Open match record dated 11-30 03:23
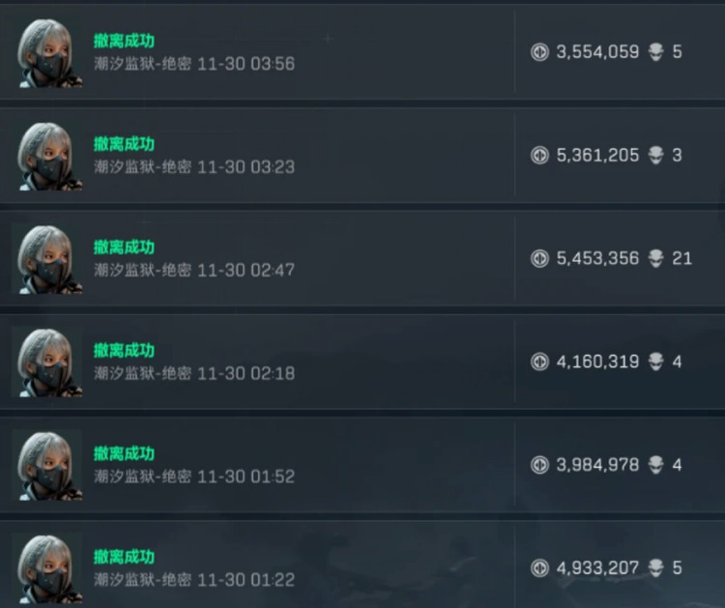The width and height of the screenshot is (725, 608). 362,156
